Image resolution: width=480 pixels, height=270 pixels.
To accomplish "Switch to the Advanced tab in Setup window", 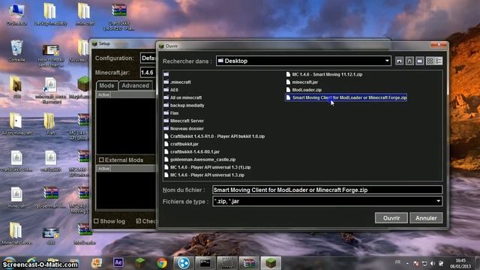I will tap(135, 85).
